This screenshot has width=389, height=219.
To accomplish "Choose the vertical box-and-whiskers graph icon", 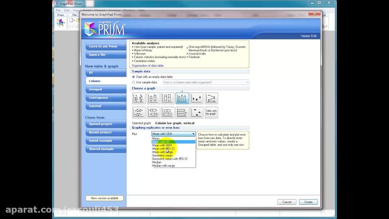I will [x=153, y=98].
